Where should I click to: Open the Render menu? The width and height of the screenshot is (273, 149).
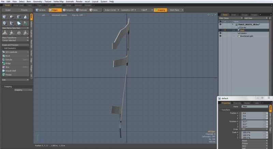[x=79, y=2]
